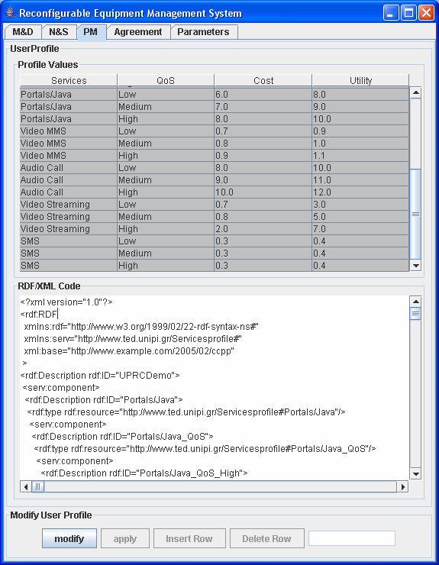Click the RDF/XML horizontal scroll left arrow
The image size is (439, 565).
coord(26,487)
